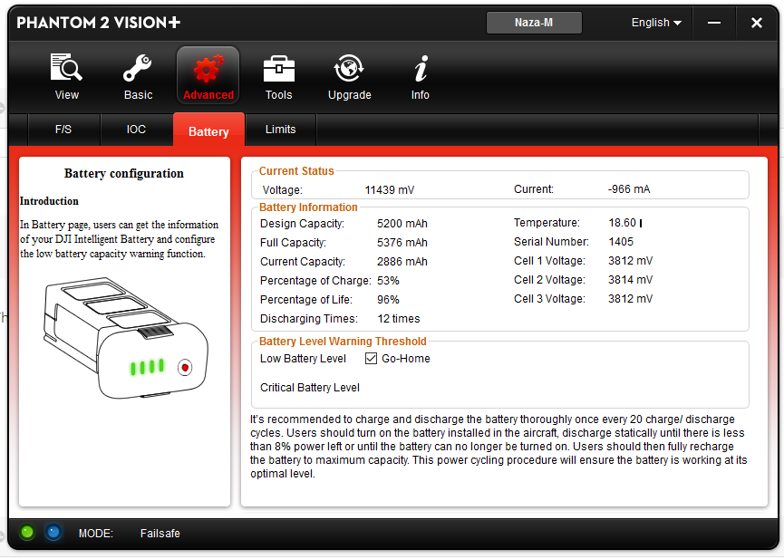Click the Current Capacity value 2886 mAh
This screenshot has height=559, width=784.
click(x=402, y=262)
